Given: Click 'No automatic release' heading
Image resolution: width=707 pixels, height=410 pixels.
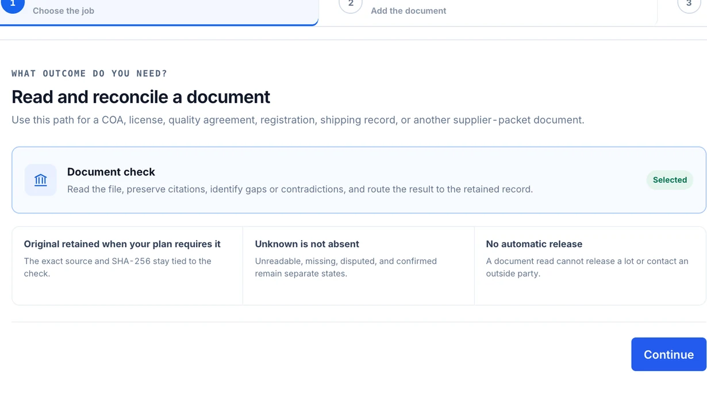Looking at the screenshot, I should (x=534, y=244).
